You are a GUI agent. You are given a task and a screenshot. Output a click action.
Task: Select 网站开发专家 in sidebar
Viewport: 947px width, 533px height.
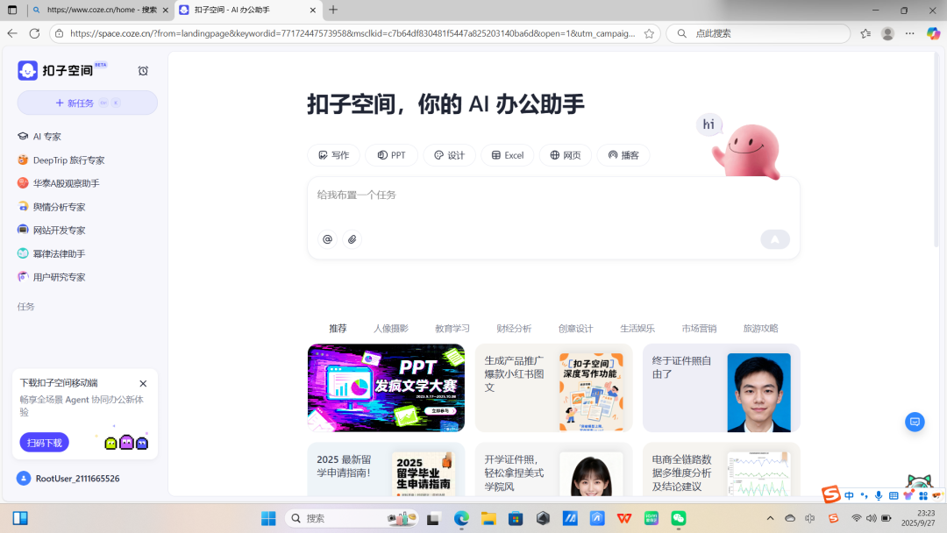(x=52, y=230)
